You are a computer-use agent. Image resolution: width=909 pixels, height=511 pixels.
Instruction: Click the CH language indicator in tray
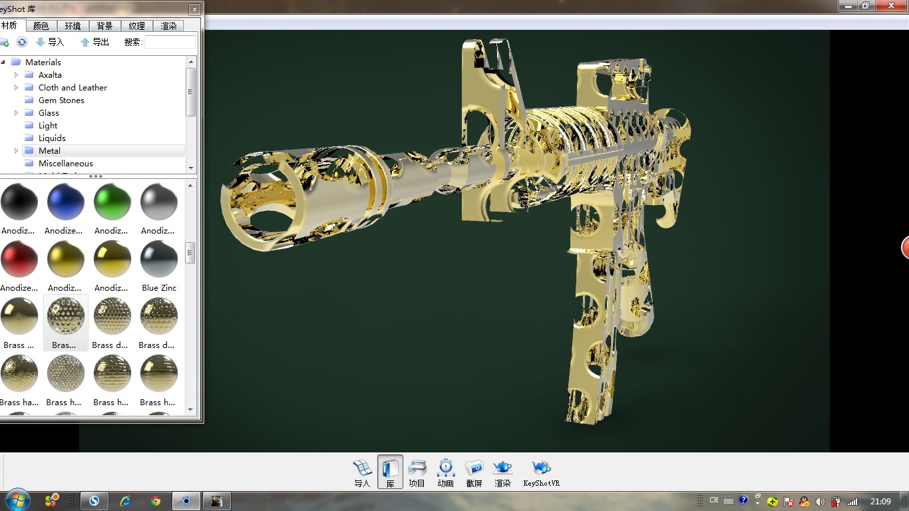click(713, 500)
